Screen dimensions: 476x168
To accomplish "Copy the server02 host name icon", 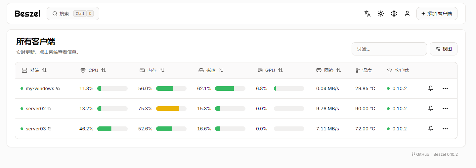I will coord(49,109).
